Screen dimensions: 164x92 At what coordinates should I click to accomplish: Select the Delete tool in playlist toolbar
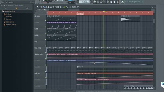click(46, 7)
